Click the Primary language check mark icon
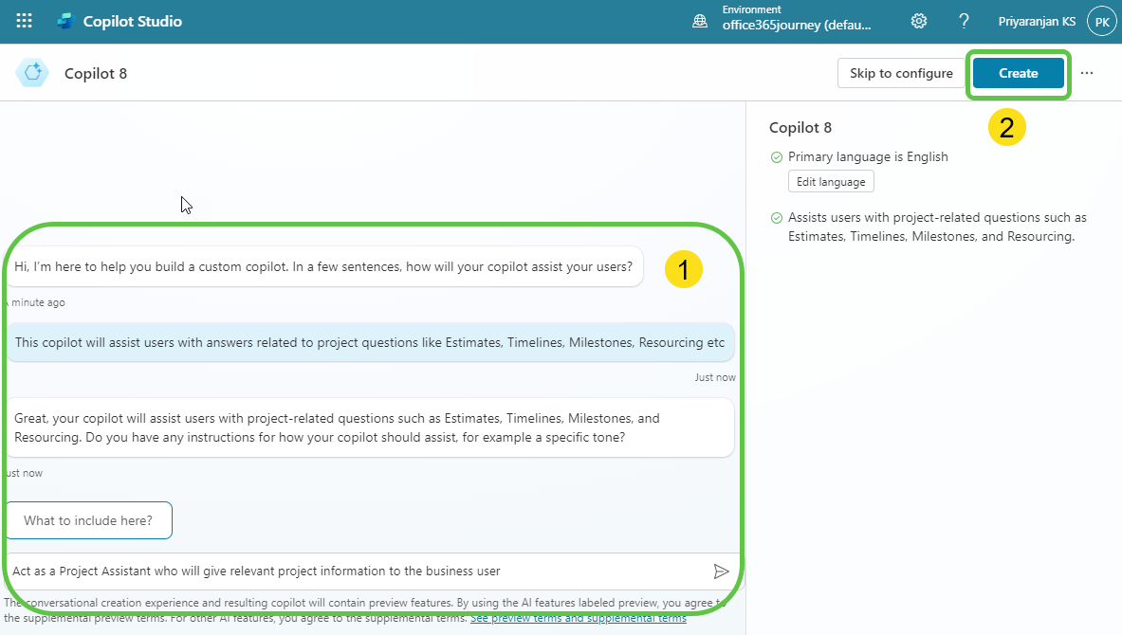This screenshot has width=1122, height=635. [x=777, y=157]
